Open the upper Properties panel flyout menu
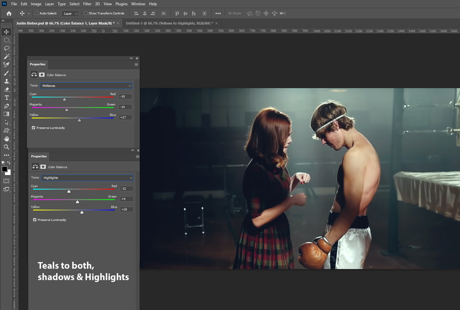This screenshot has width=460, height=310. tap(136, 64)
